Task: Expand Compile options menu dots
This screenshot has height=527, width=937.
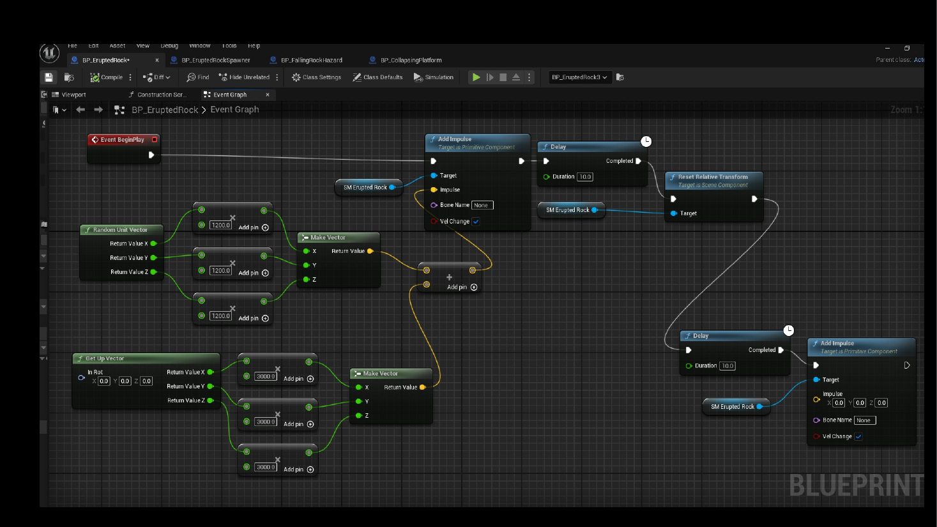Action: tap(130, 77)
